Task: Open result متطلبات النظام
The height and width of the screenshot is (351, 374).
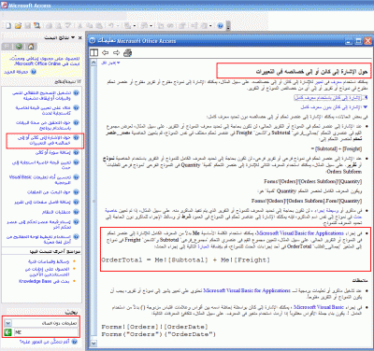Action: coord(57,212)
